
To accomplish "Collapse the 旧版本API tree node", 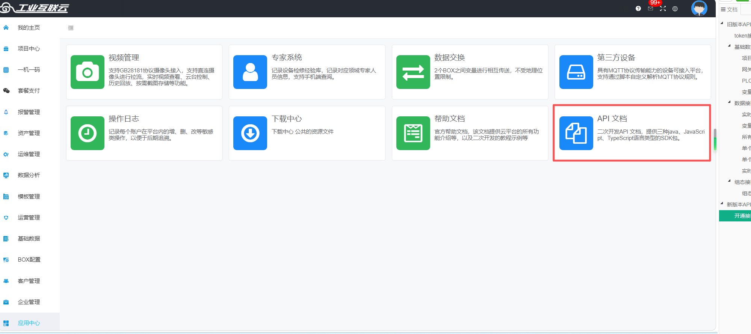I will pos(722,24).
